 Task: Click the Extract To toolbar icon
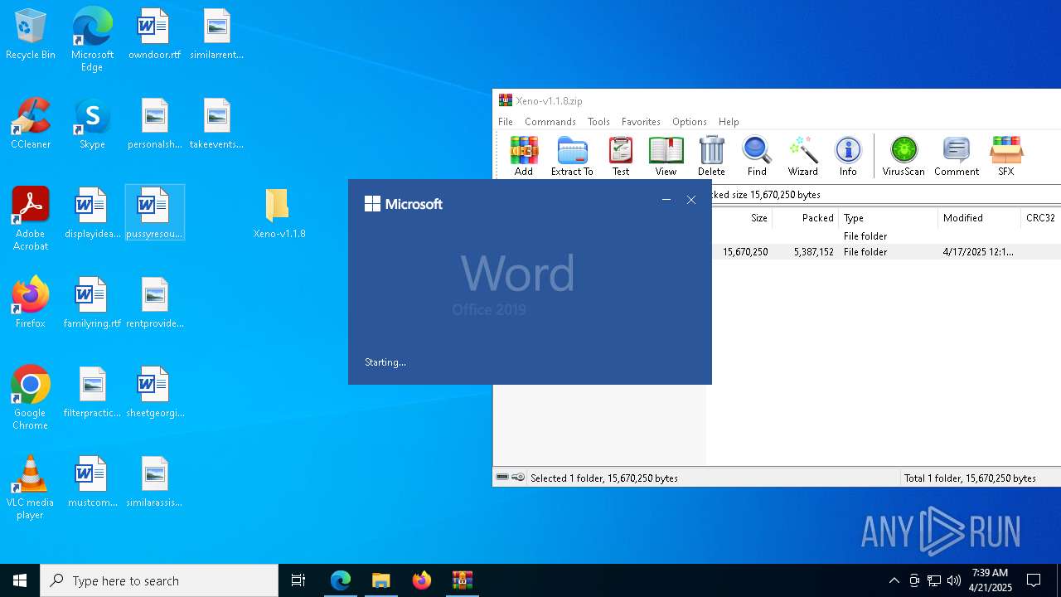[x=572, y=157]
